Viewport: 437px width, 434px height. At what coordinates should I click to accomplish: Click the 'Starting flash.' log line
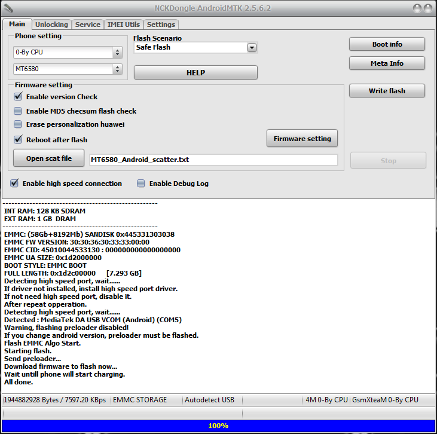click(28, 352)
